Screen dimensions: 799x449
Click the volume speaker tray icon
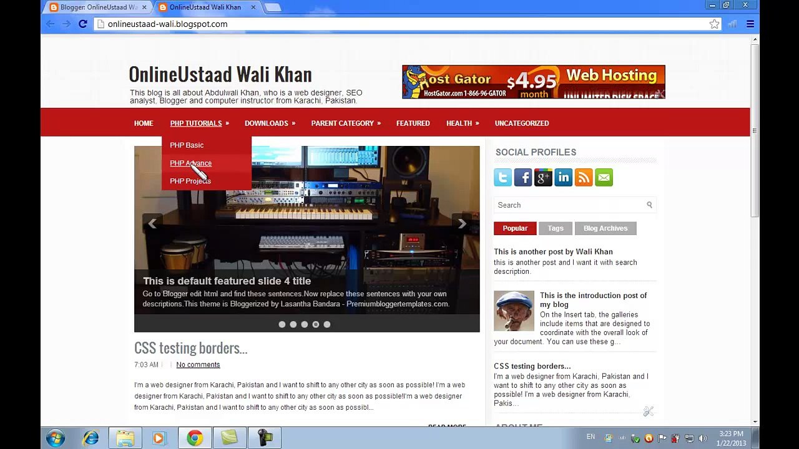tap(703, 438)
